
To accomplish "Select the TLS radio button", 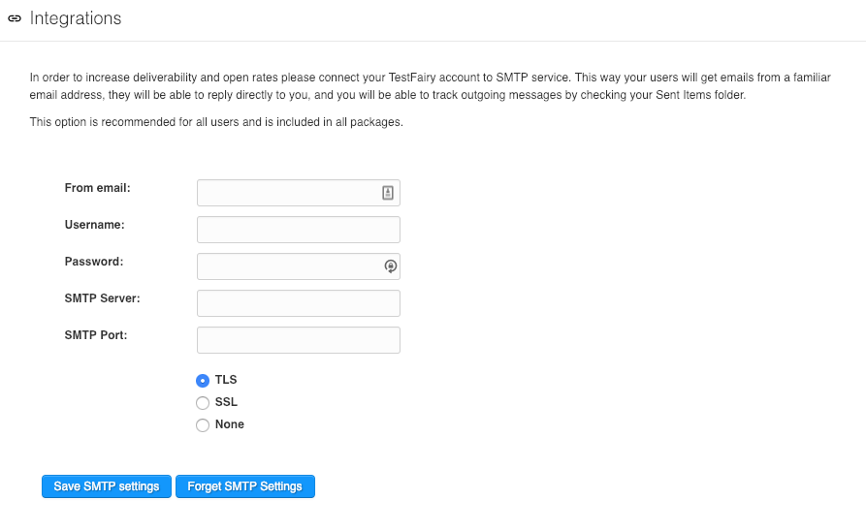I will [x=203, y=381].
